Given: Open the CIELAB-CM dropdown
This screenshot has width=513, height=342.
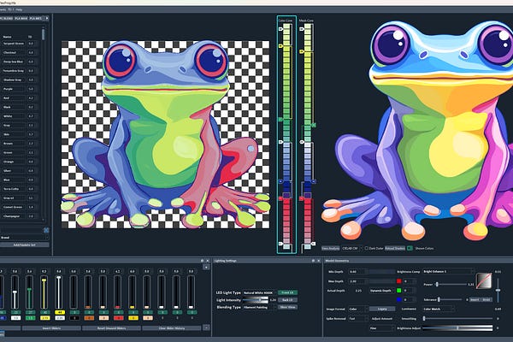Looking at the screenshot, I should click(x=351, y=249).
